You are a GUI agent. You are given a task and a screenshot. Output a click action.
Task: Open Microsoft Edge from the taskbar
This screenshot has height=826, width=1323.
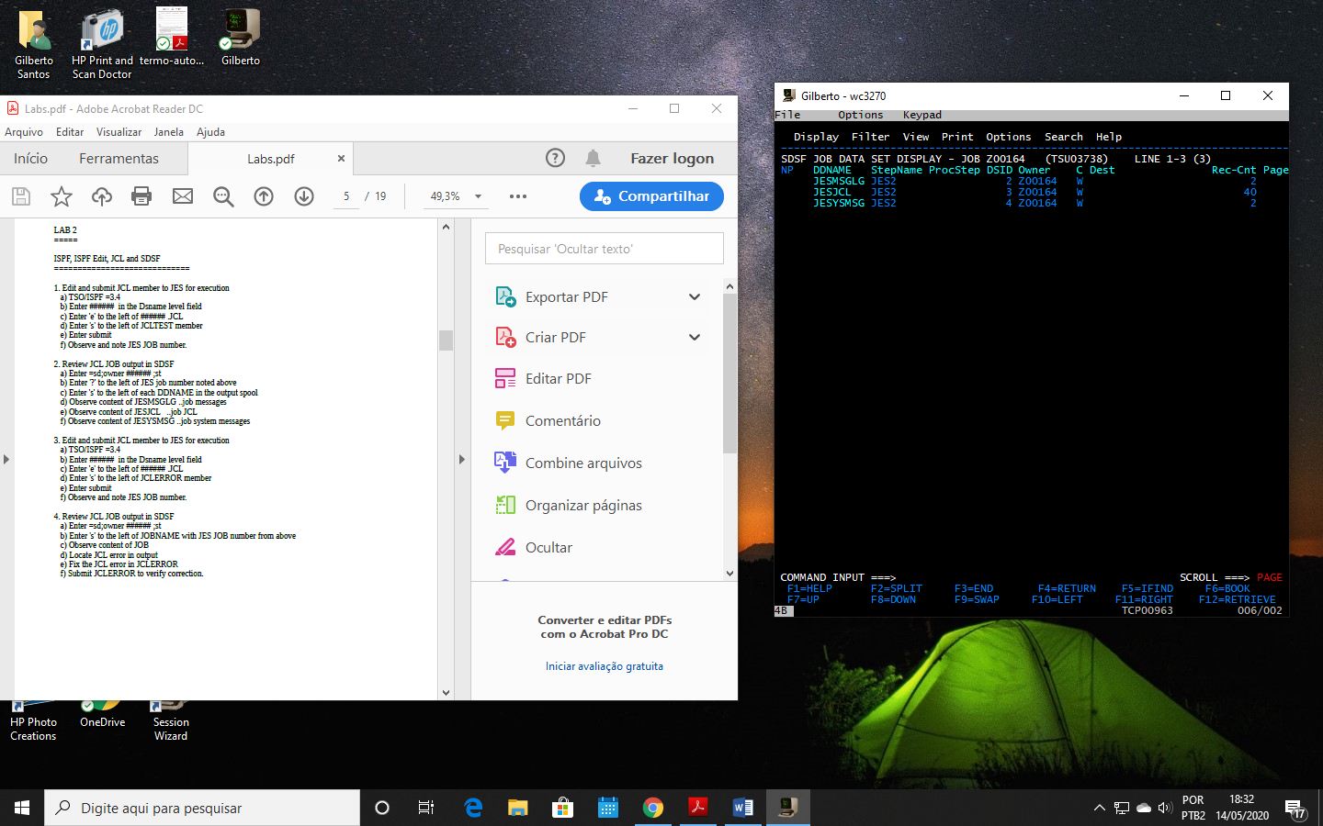point(473,808)
